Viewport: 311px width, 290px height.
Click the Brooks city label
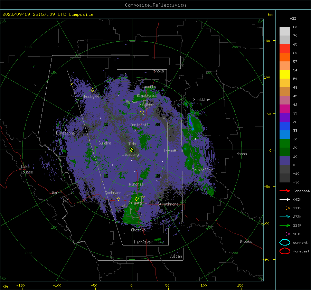(246, 241)
